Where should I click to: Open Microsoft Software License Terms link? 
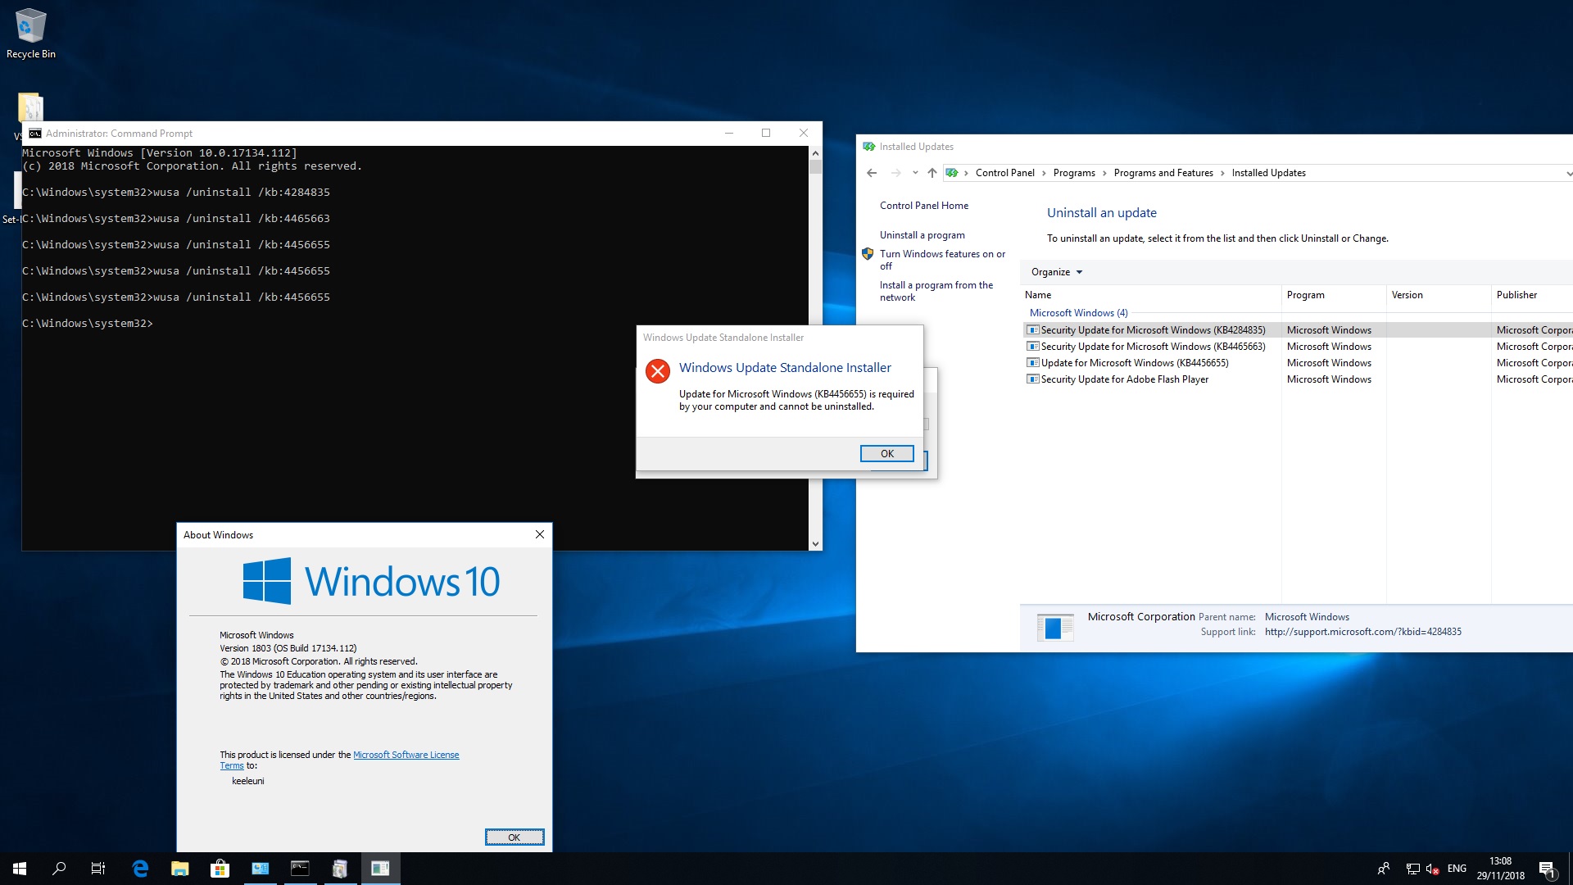406,756
